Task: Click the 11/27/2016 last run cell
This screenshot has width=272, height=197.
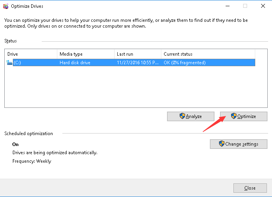Action: click(x=136, y=63)
